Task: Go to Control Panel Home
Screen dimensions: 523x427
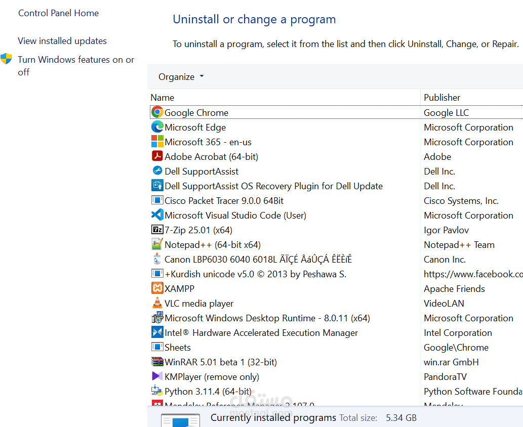Action: tap(58, 13)
